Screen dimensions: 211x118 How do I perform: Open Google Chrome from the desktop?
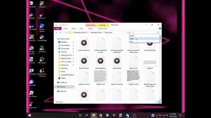click(32, 50)
